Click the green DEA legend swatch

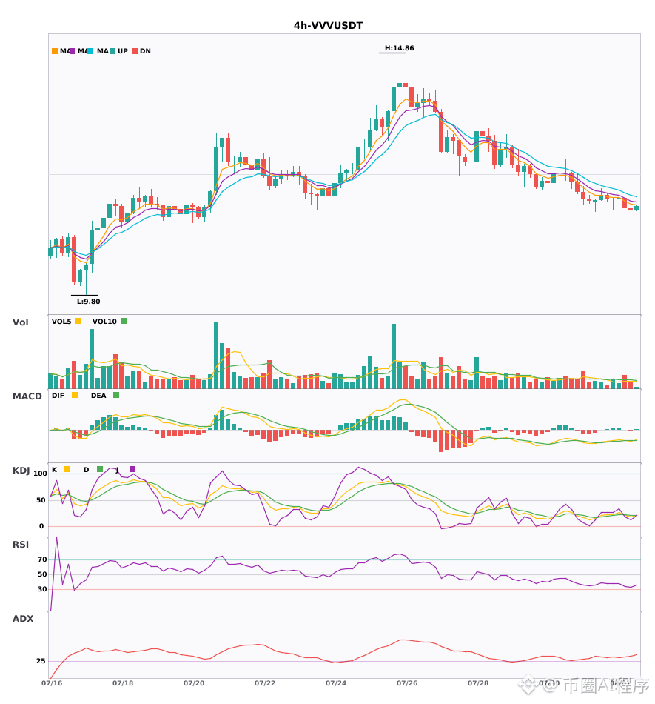pyautogui.click(x=116, y=395)
